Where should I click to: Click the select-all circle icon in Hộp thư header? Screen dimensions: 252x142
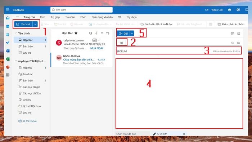tap(91, 33)
